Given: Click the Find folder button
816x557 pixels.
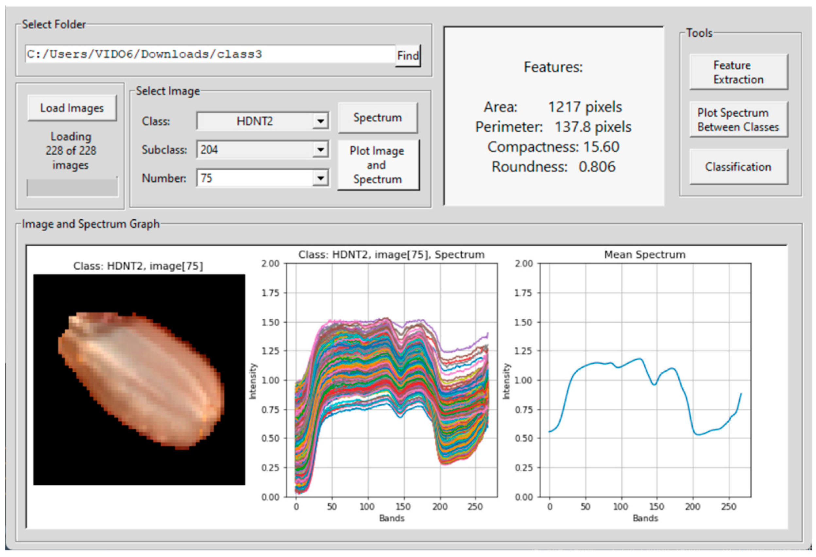Looking at the screenshot, I should (408, 56).
